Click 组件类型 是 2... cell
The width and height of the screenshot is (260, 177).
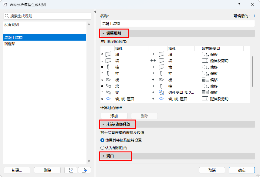181,92
